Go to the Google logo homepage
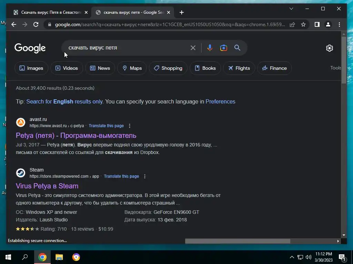Viewport: 353px width, 264px height. (30, 48)
